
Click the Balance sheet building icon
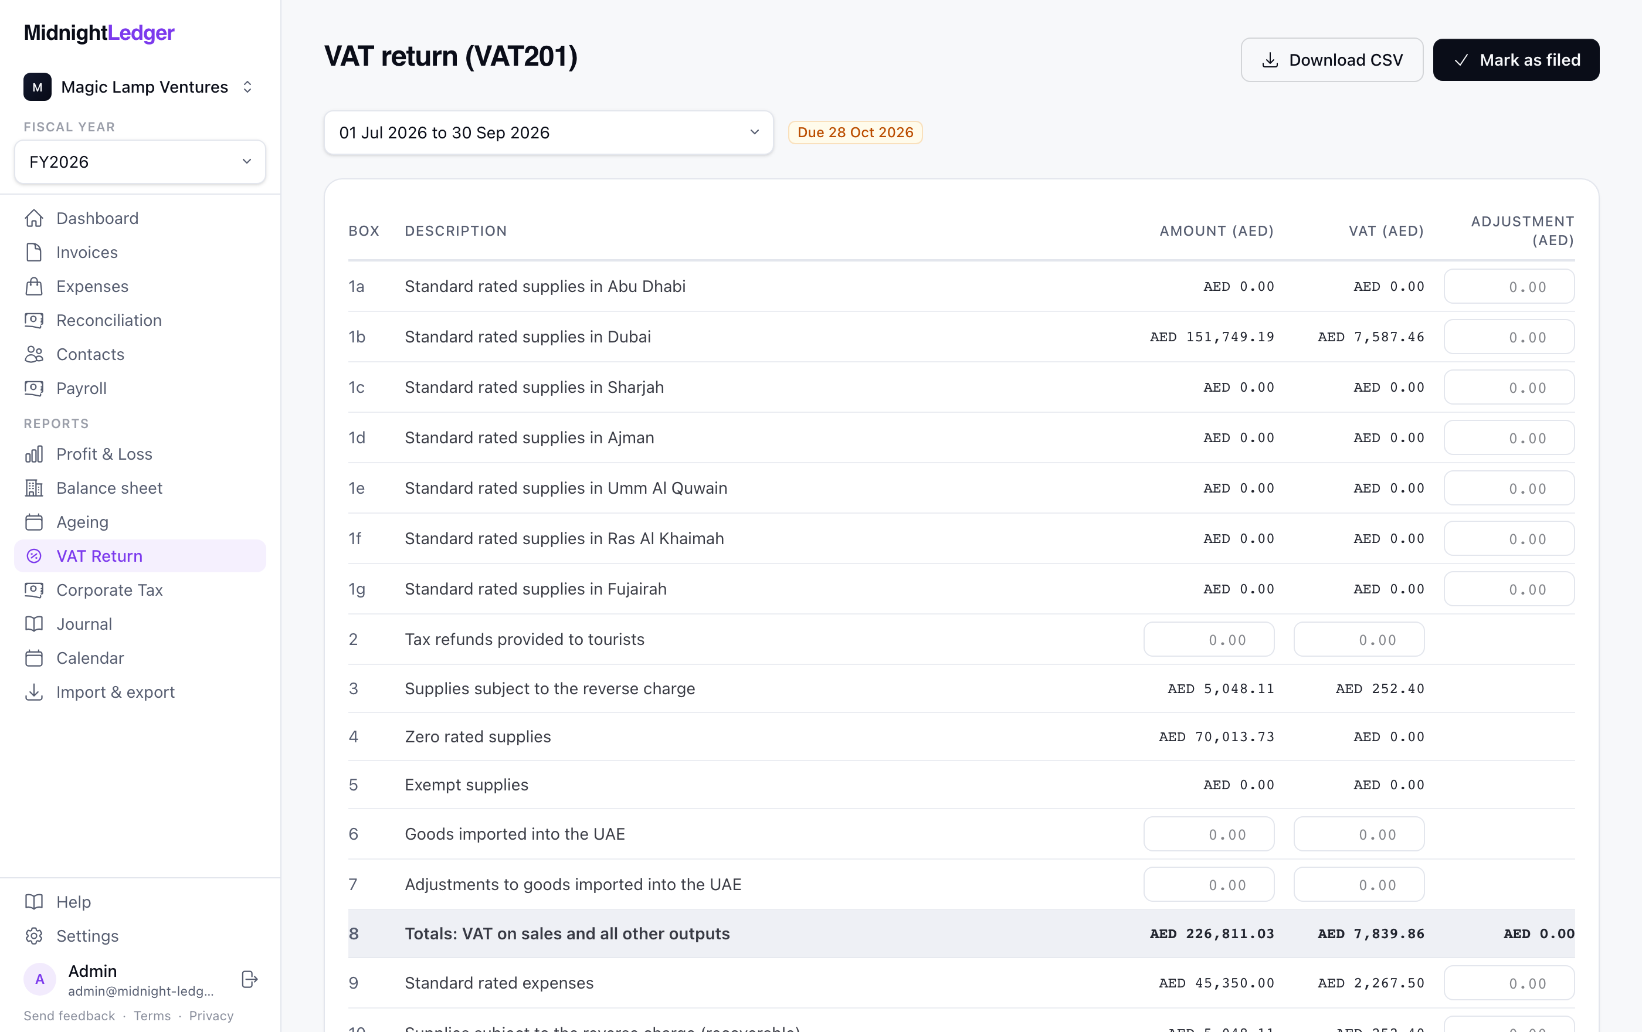pos(34,488)
